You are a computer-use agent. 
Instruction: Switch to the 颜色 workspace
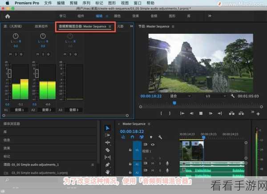tap(117, 16)
